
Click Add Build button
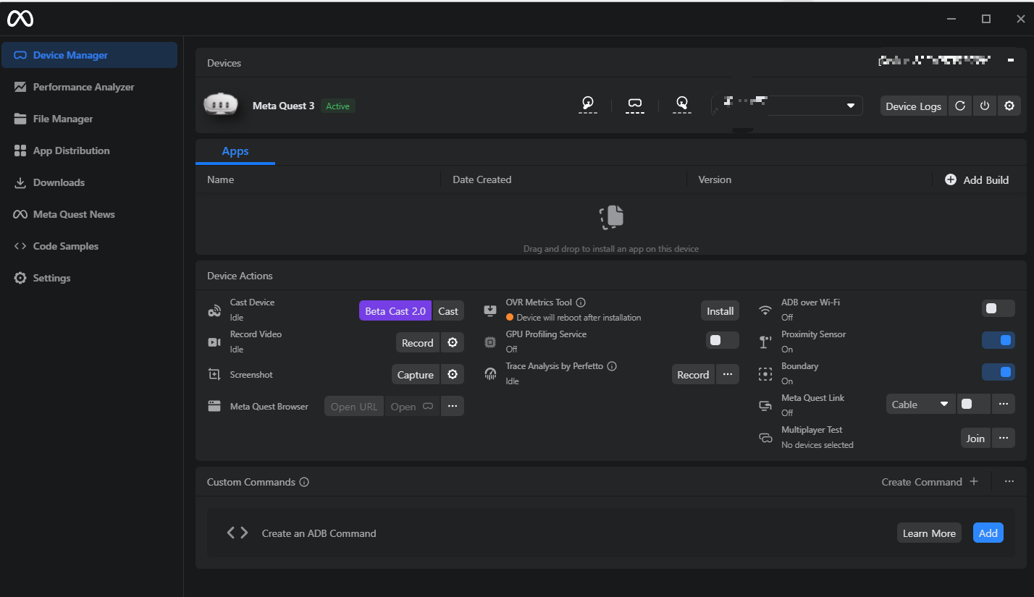tap(977, 179)
